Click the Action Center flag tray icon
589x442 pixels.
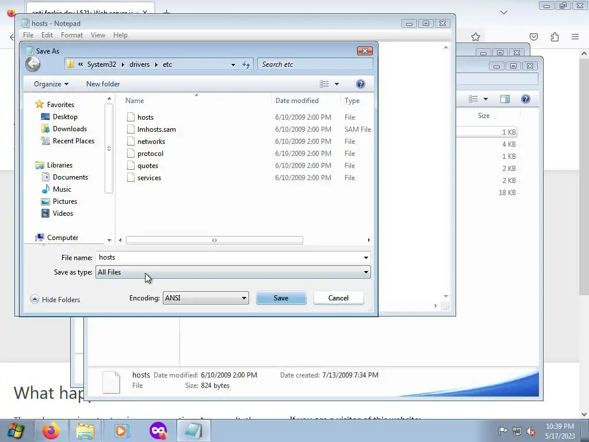(503, 430)
